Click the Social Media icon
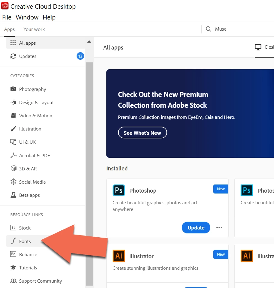 point(13,182)
